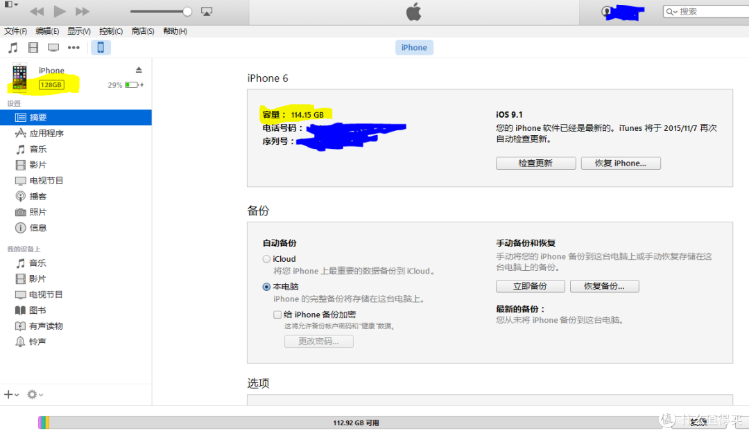The image size is (749, 435).
Task: Click the iPhone 6 heading
Action: coord(268,78)
